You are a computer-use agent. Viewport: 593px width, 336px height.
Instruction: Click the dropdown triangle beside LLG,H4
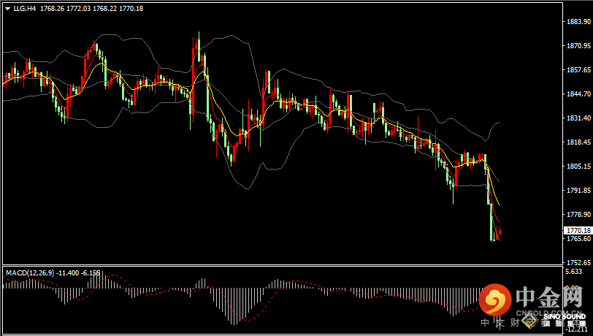pyautogui.click(x=7, y=9)
